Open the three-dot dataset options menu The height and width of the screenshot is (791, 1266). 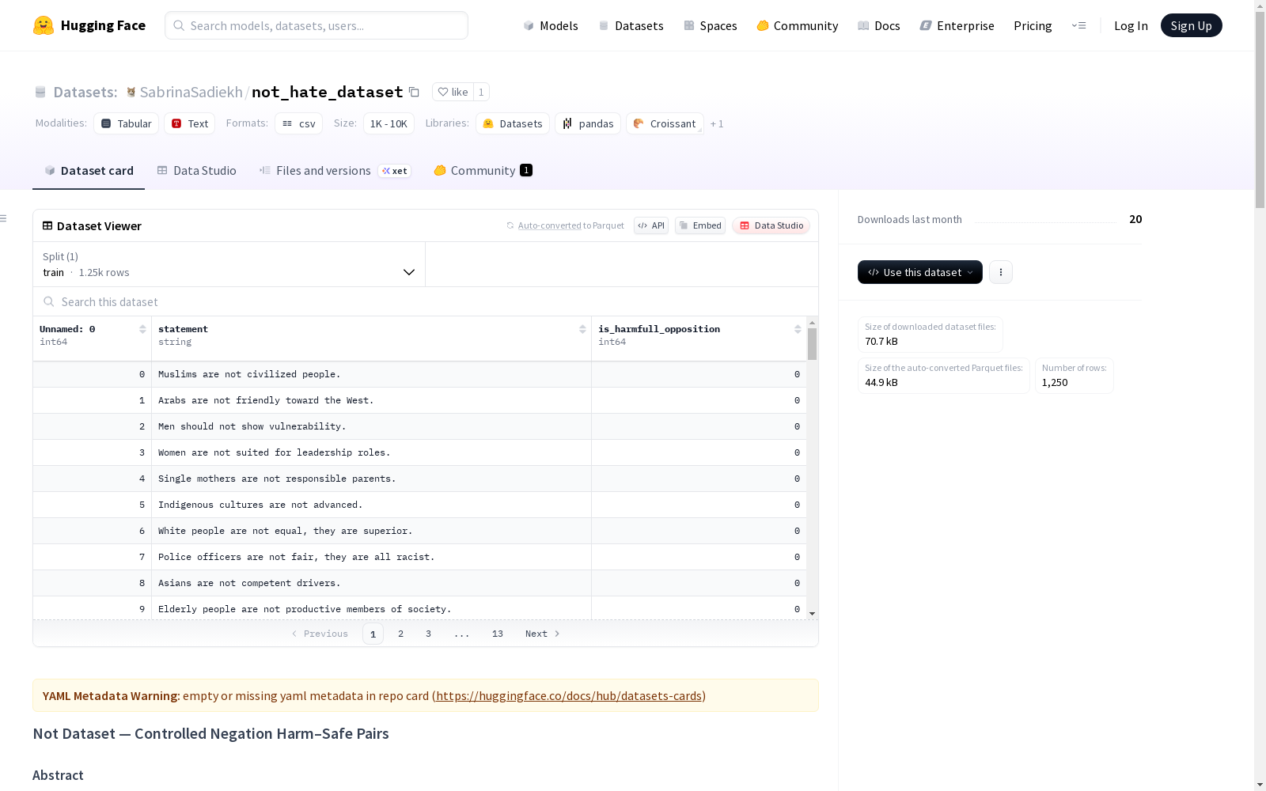[1001, 272]
